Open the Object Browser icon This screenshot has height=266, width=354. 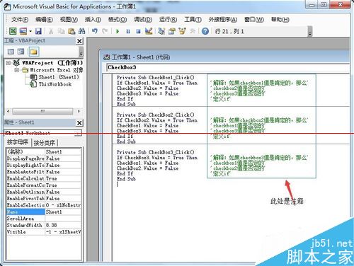(x=182, y=31)
